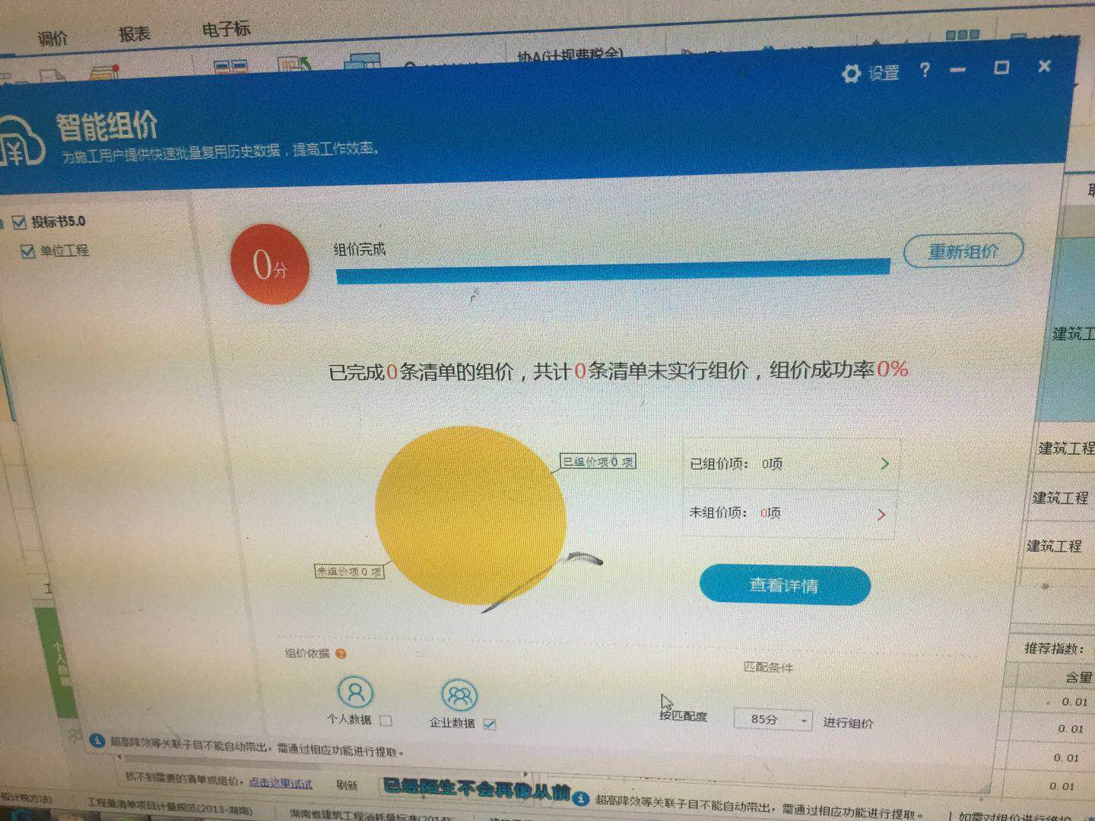Click the 重新组价 button
Viewport: 1095px width, 821px height.
click(x=963, y=251)
